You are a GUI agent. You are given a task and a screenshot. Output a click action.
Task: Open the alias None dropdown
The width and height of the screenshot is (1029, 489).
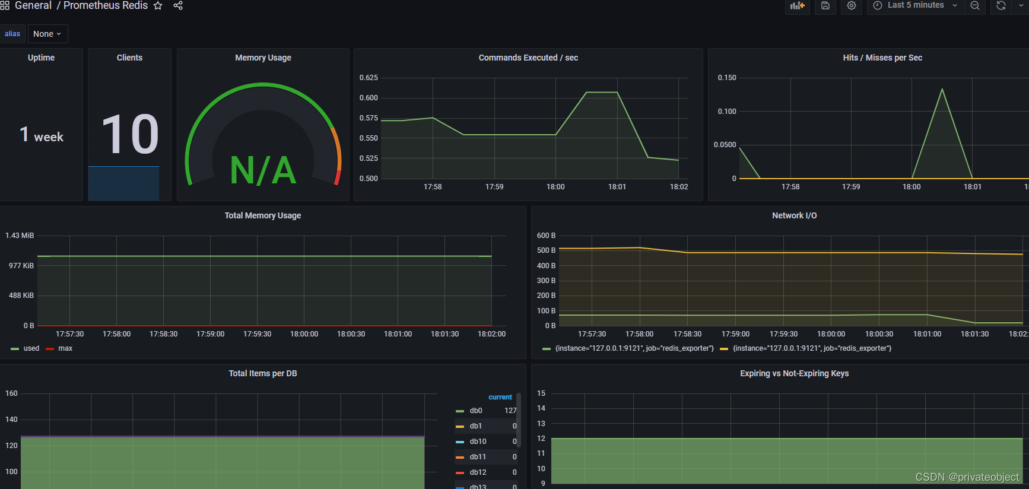(47, 34)
